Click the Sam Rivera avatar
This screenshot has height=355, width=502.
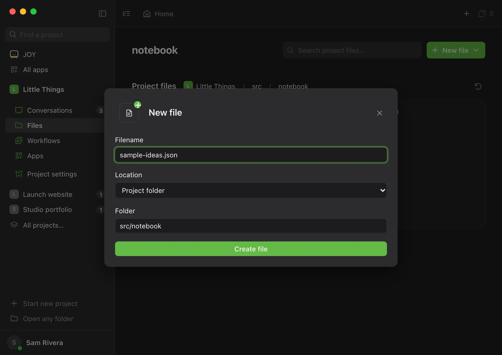14,342
